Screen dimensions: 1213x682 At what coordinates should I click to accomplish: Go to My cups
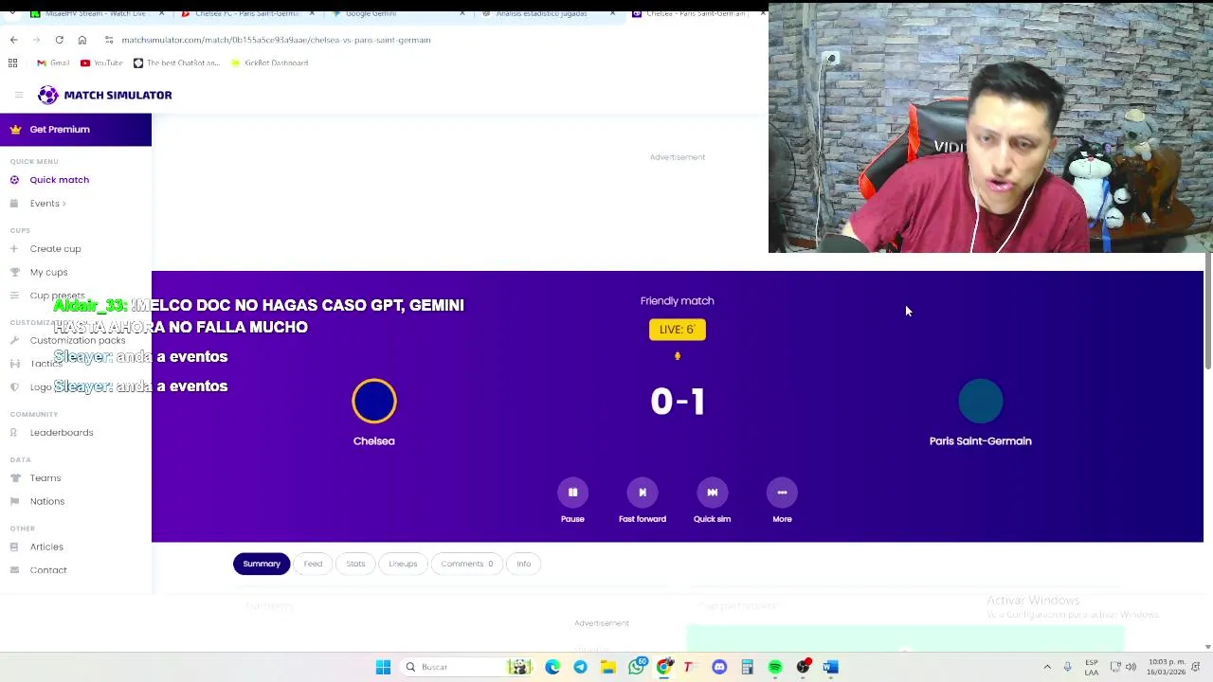pos(48,273)
